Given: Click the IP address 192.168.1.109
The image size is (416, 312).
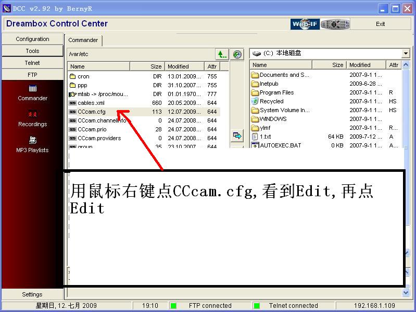Looking at the screenshot, I should tap(374, 306).
